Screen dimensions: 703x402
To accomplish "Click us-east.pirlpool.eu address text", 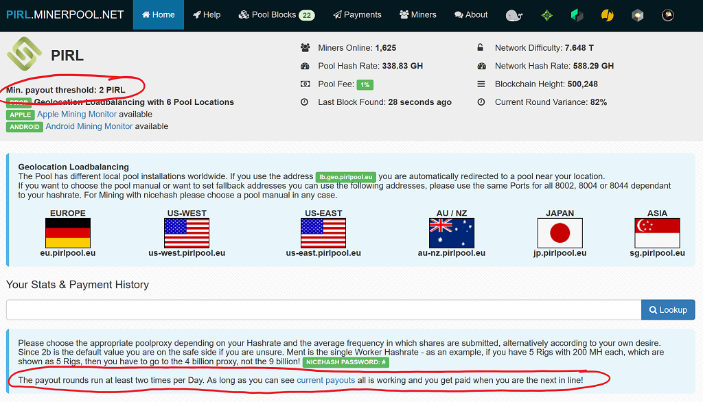I will 323,252.
